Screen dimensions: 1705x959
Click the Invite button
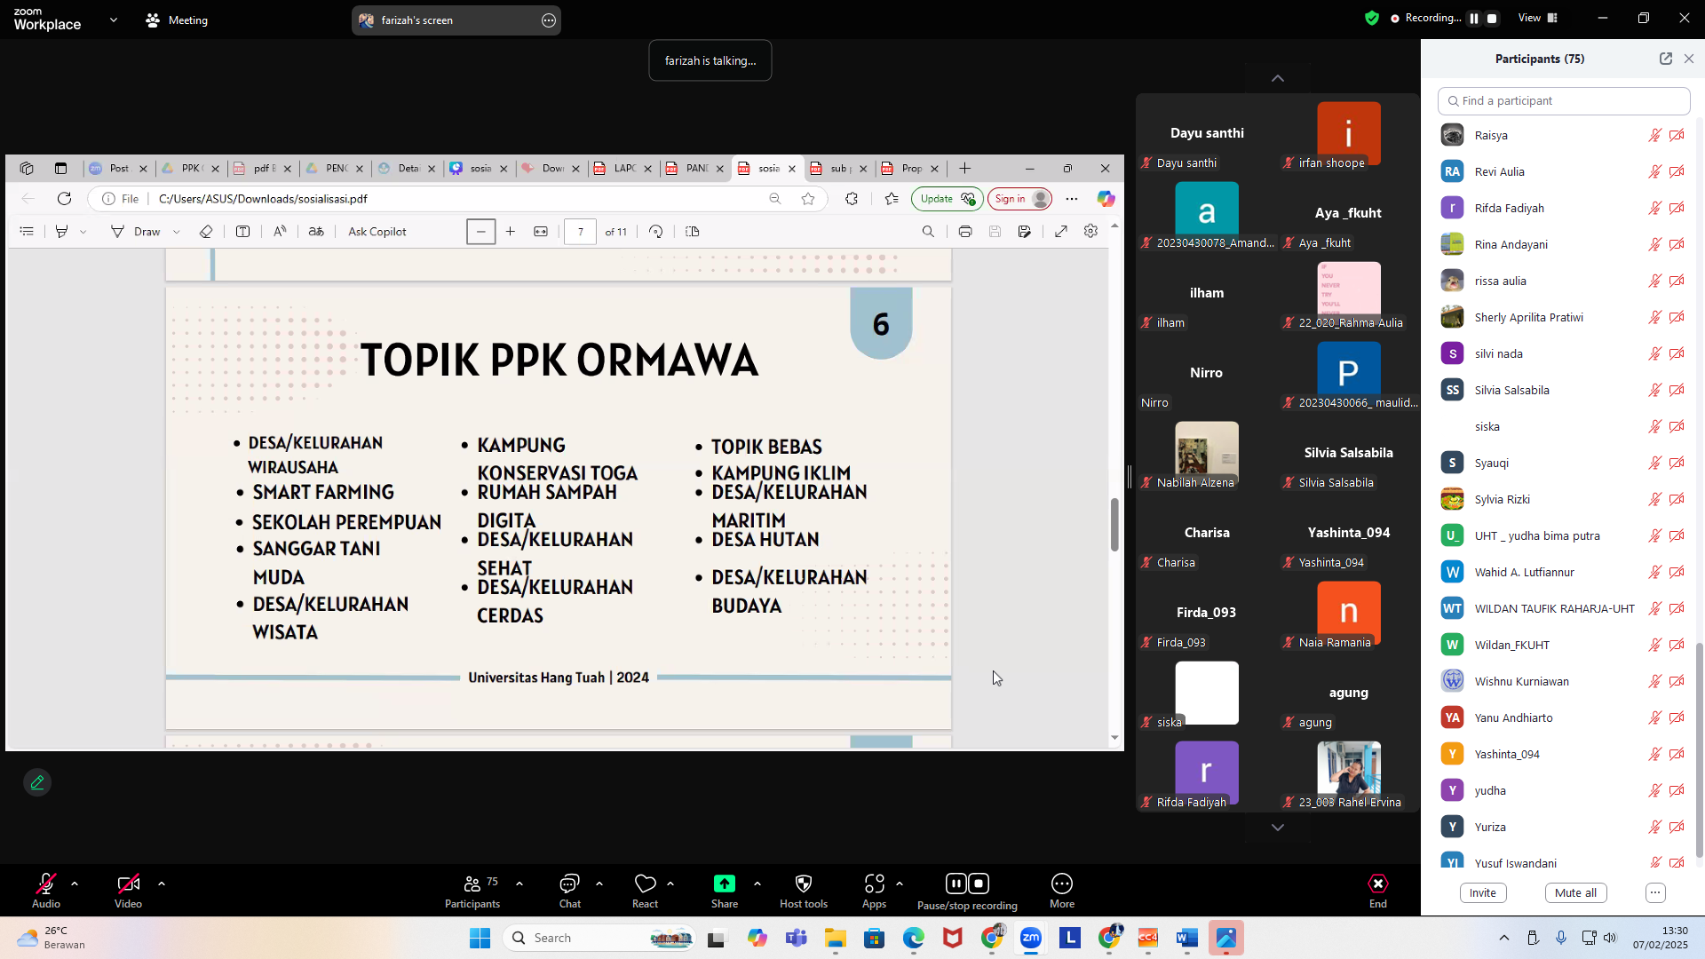point(1482,892)
